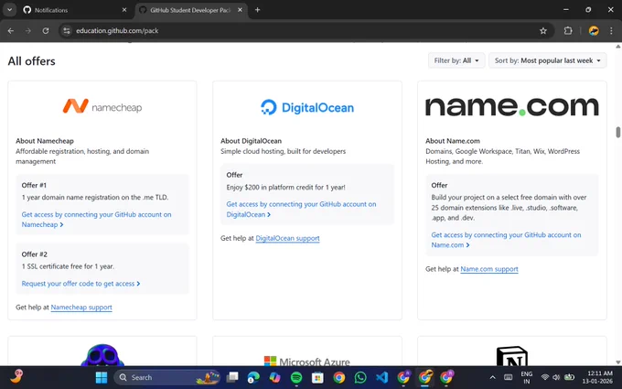Screen dimensions: 622x389
Task: Click the battery status icon
Action: pos(570,377)
